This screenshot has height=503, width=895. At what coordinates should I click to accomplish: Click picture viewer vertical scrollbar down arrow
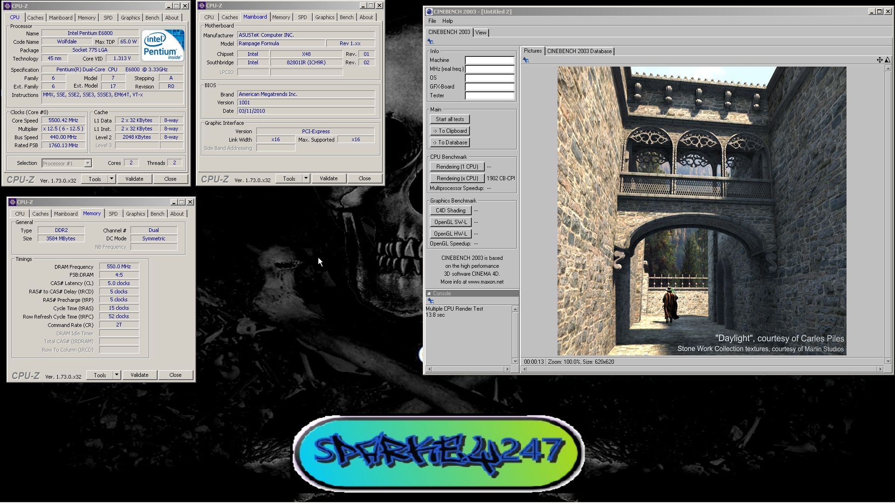(x=888, y=361)
